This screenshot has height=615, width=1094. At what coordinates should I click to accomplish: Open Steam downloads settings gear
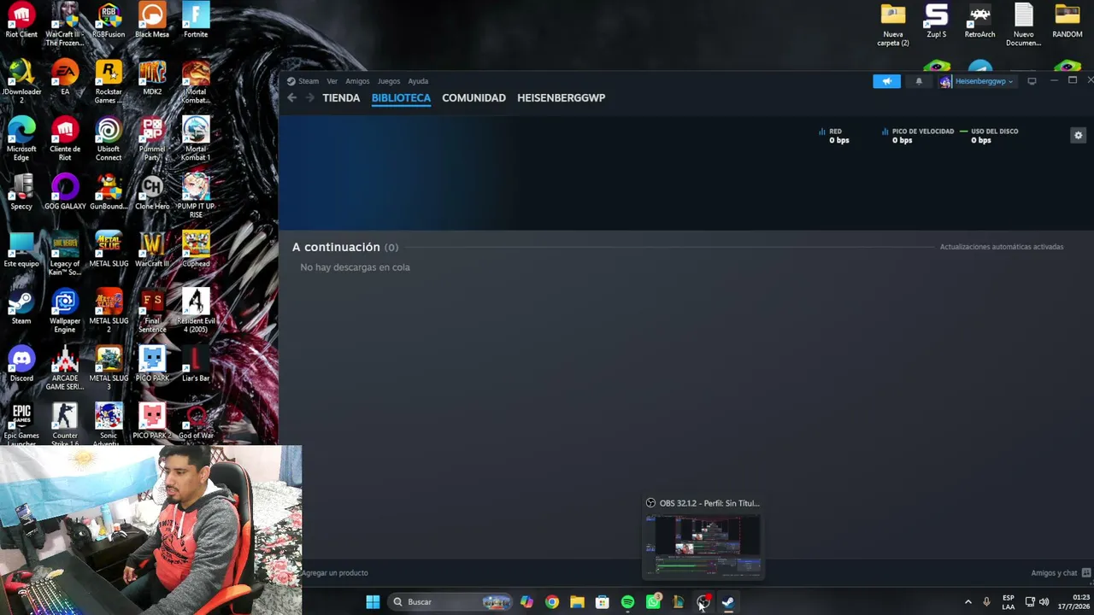(1078, 135)
